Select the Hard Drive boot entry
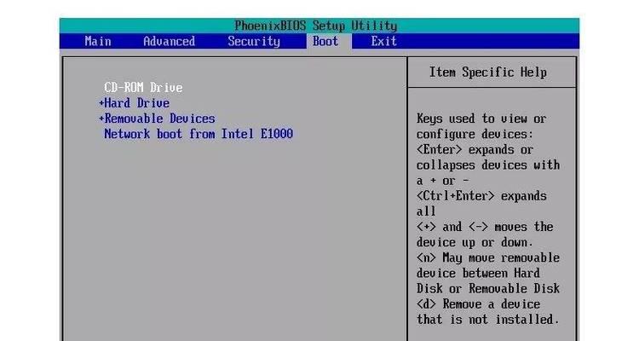The image size is (639, 341). pos(137,103)
